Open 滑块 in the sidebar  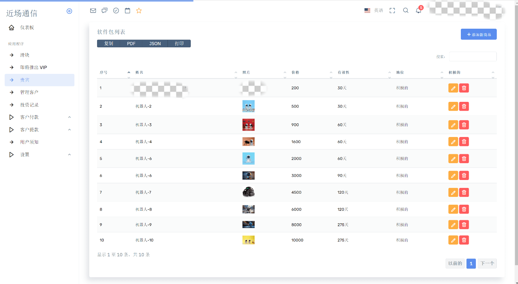coord(40,55)
